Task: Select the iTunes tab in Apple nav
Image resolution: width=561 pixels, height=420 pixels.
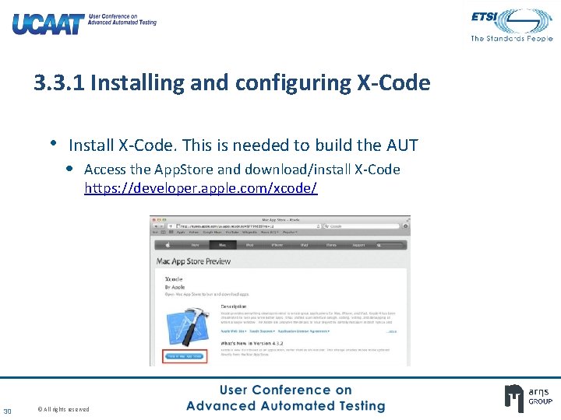Action: [331, 245]
